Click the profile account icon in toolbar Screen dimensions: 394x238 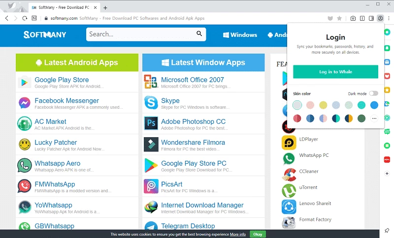(x=380, y=18)
